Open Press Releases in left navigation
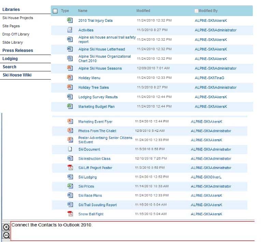 click(18, 51)
